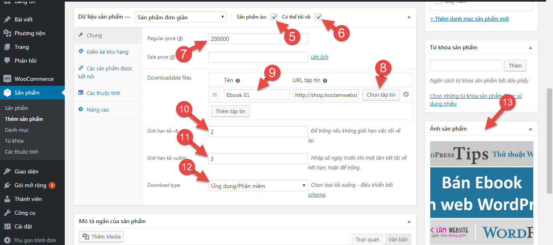The height and width of the screenshot is (245, 553).
Task: Click help icon next to URL tập tin
Action: tap(325, 80)
